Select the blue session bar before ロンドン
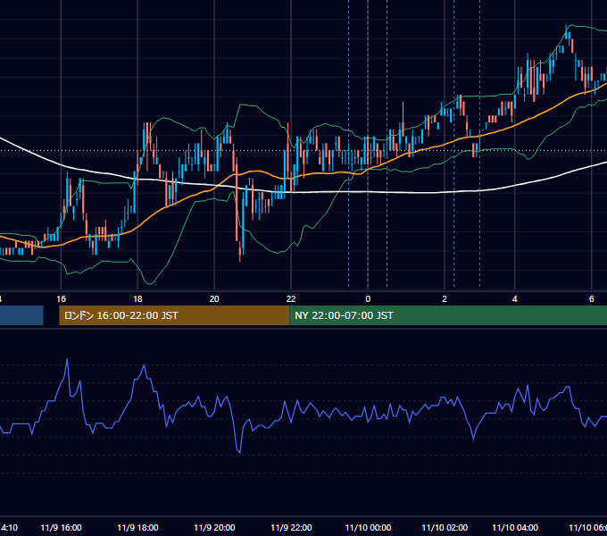Screen dimensions: 607x536 point(21,315)
